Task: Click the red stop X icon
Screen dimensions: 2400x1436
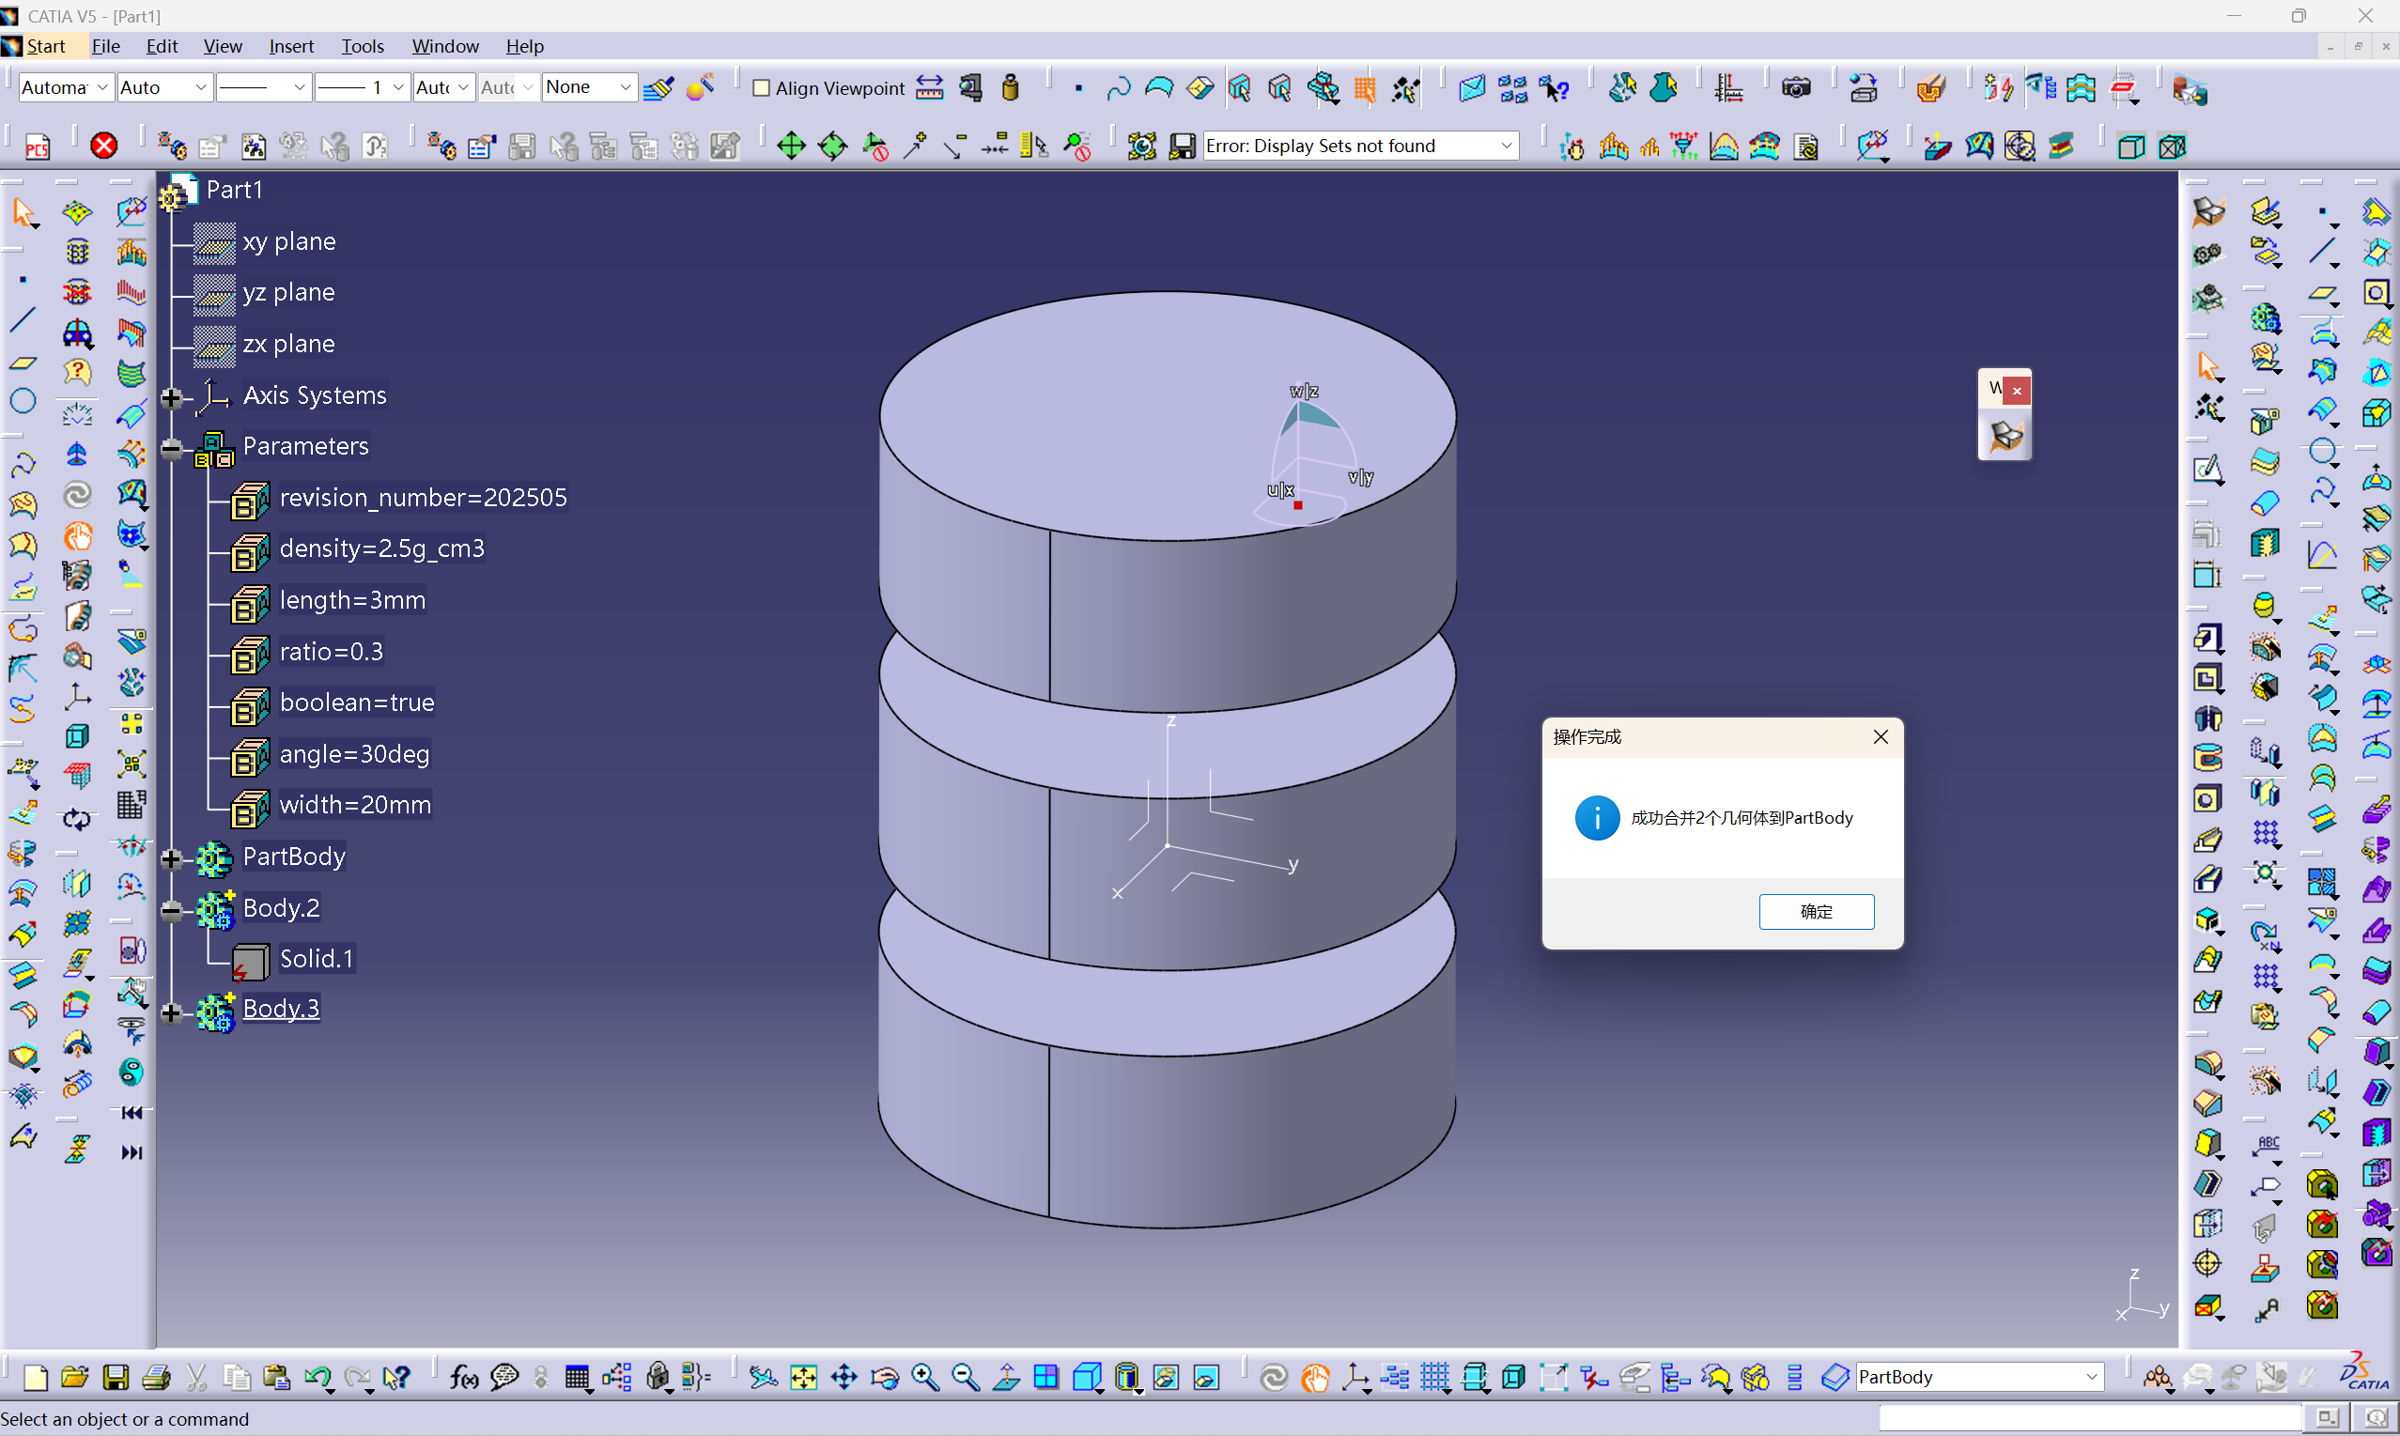Action: tap(103, 147)
